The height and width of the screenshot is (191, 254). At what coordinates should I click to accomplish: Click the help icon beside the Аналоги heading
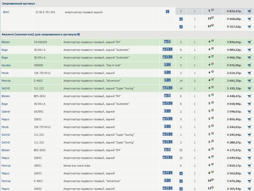tap(79, 34)
